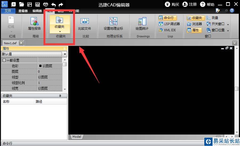Click the new file icon in title bar

point(14,4)
